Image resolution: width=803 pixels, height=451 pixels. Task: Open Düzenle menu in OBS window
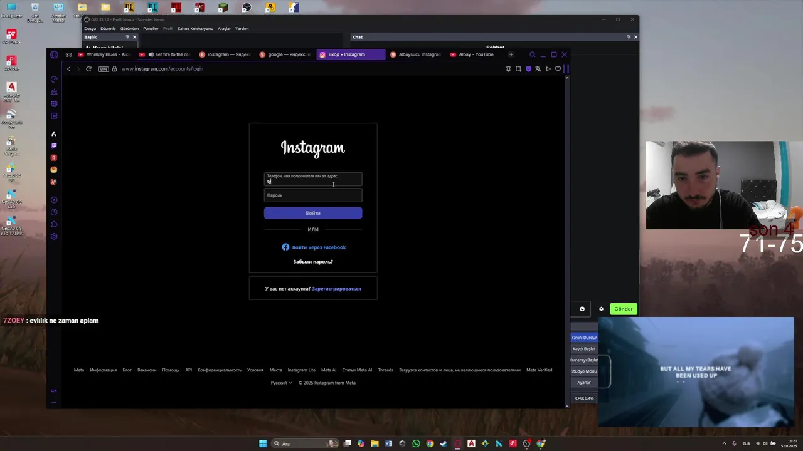[108, 29]
